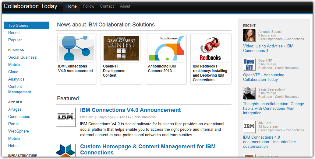
Task: Click the IBM logo beside Connections V4.0 featured story
Action: tap(66, 117)
